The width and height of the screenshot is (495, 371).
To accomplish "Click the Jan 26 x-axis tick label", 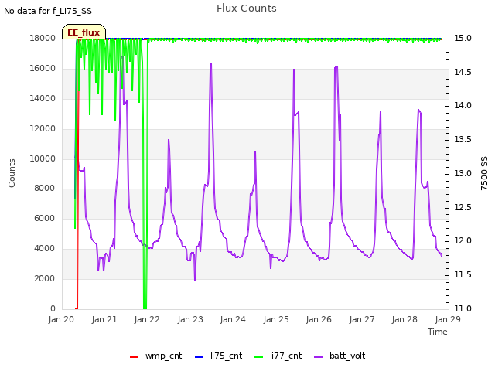I will (x=319, y=319).
